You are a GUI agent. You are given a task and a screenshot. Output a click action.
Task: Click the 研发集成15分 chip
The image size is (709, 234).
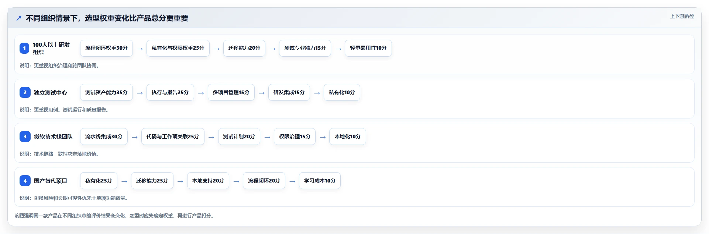pyautogui.click(x=289, y=92)
